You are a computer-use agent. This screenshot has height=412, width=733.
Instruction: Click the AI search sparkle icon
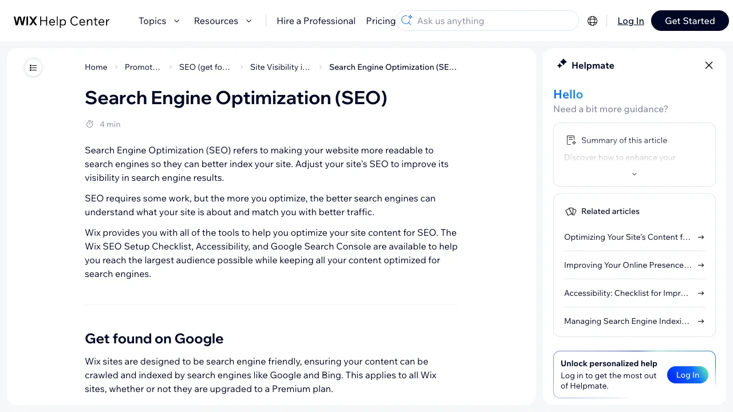[407, 21]
